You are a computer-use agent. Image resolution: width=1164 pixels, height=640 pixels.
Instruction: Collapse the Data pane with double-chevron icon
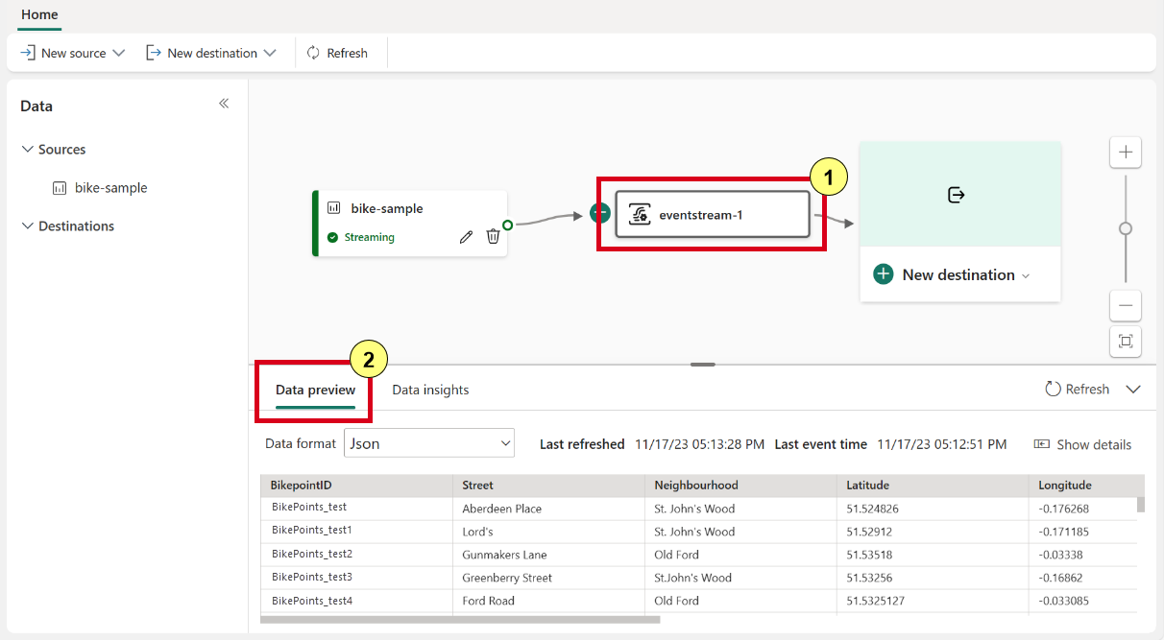pyautogui.click(x=224, y=104)
